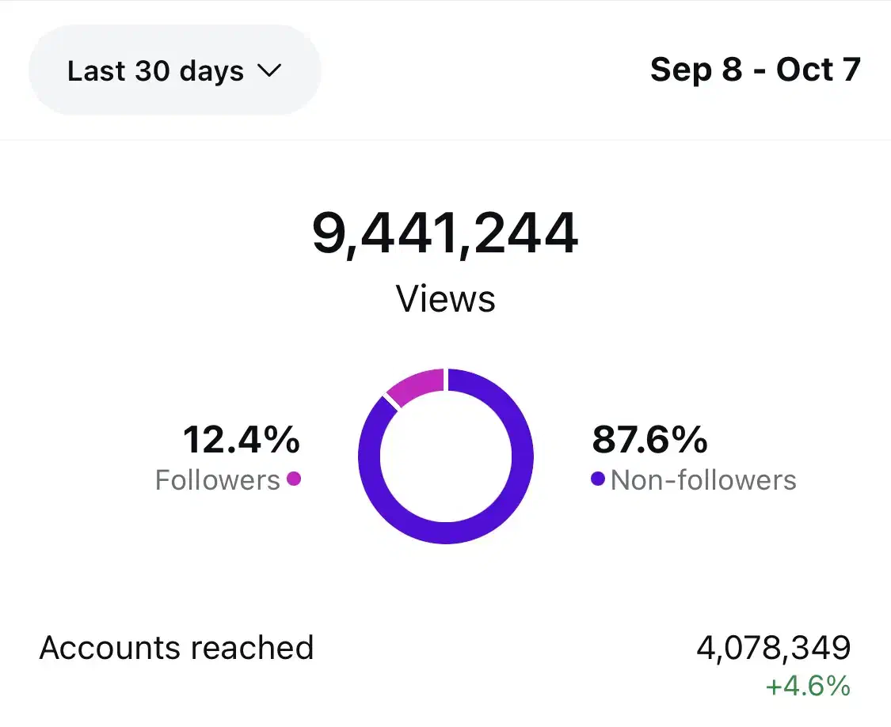The height and width of the screenshot is (727, 891).
Task: Click the chevron arrow beside Last 30 days
Action: pyautogui.click(x=269, y=71)
